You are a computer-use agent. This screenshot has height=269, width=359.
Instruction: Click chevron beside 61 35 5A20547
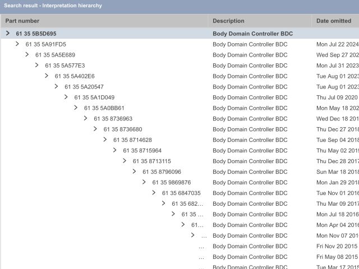(x=56, y=87)
